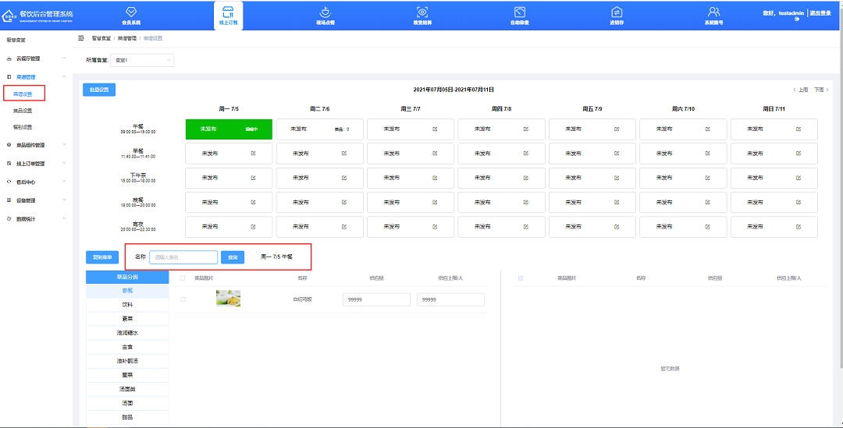Click edit icon for 周日 7/11 午餐
The height and width of the screenshot is (428, 843).
click(799, 129)
